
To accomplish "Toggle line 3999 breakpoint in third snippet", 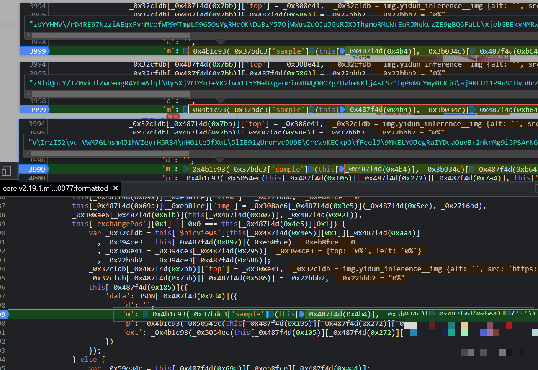I will pos(38,169).
